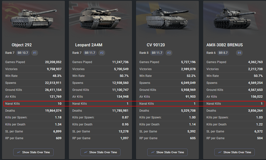266x160 pixels.
Task: Show Stats Over Time for Leopard 2A4M
Action: (100, 152)
